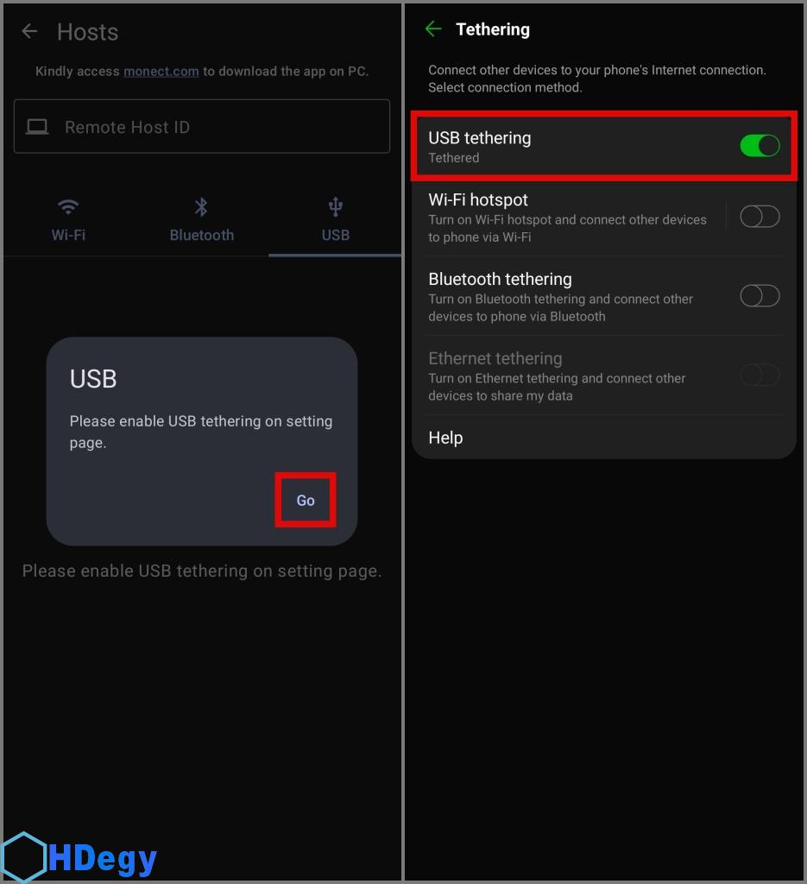Switch to the Bluetooth tab label
The height and width of the screenshot is (884, 807).
[202, 235]
